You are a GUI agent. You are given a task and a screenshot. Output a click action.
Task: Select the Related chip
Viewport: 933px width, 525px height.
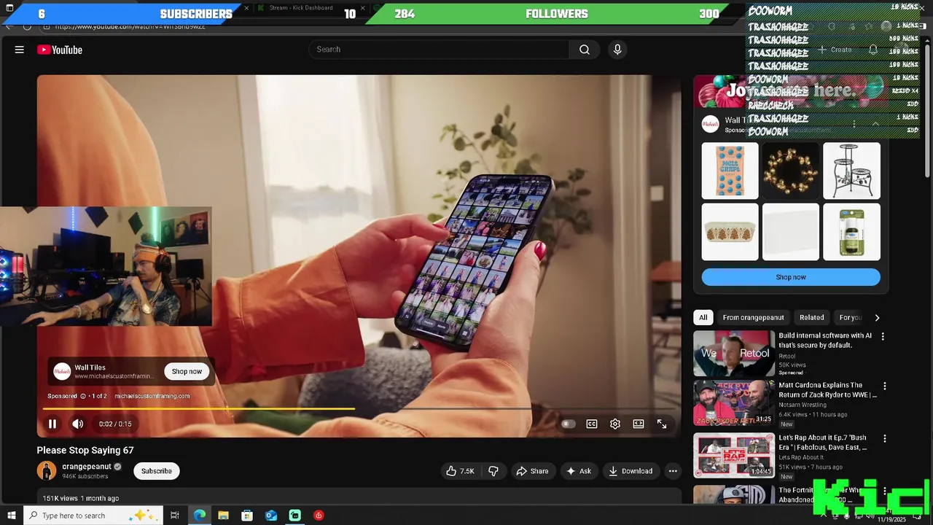point(811,317)
